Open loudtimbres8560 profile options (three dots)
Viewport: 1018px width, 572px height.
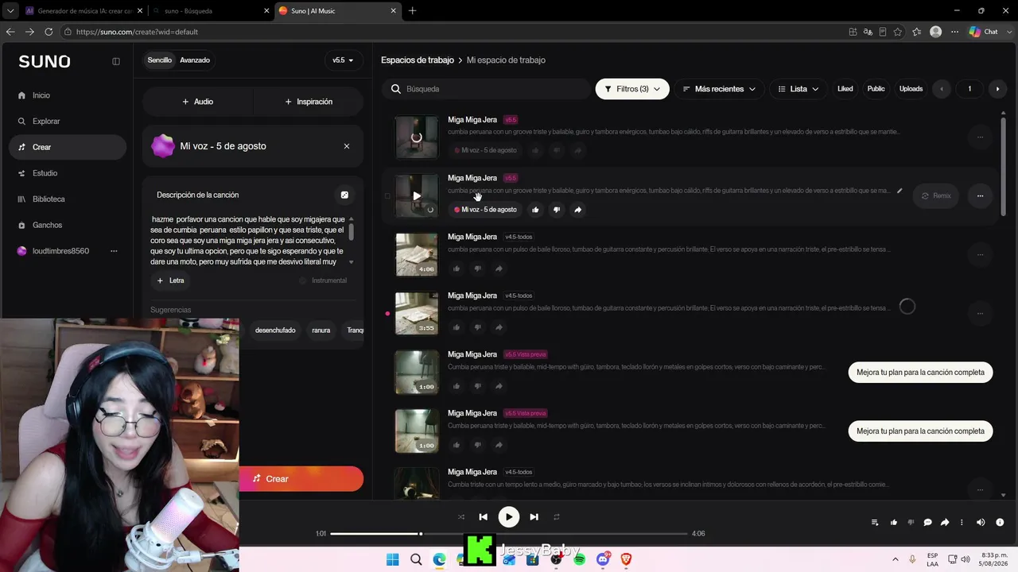(114, 251)
